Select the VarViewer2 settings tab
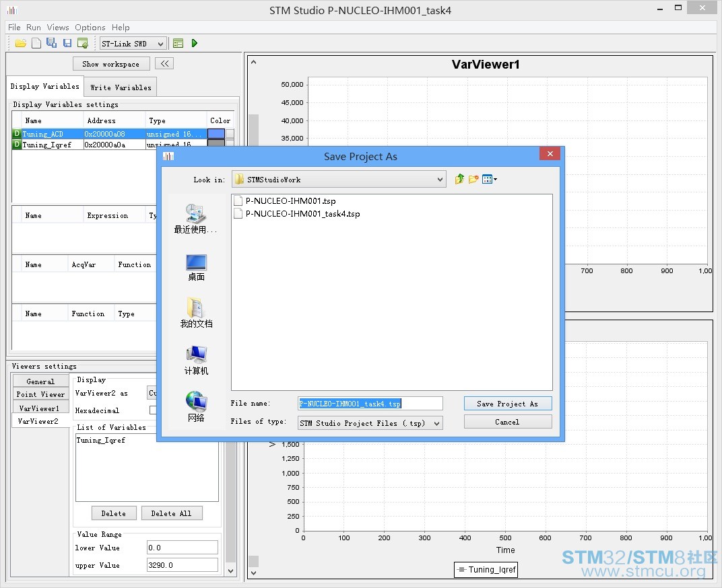The width and height of the screenshot is (722, 588). (38, 421)
